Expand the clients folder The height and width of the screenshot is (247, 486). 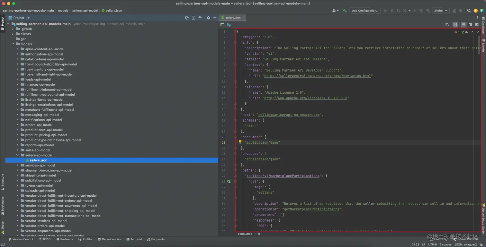pos(13,34)
